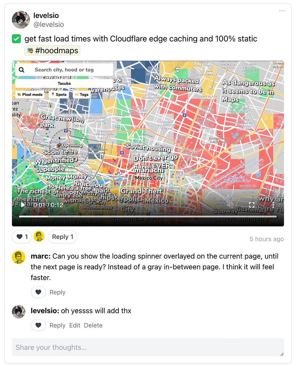Click levelsio's profile avatar in post header
The height and width of the screenshot is (374, 301).
click(x=21, y=19)
